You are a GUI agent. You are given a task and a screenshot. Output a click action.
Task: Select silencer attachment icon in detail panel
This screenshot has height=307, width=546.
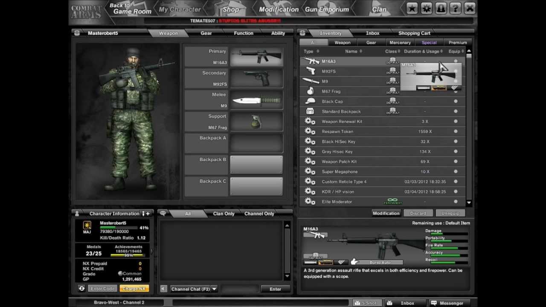(311, 262)
